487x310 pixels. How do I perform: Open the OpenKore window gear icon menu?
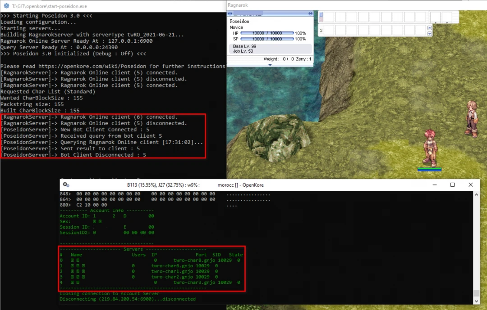[66, 185]
